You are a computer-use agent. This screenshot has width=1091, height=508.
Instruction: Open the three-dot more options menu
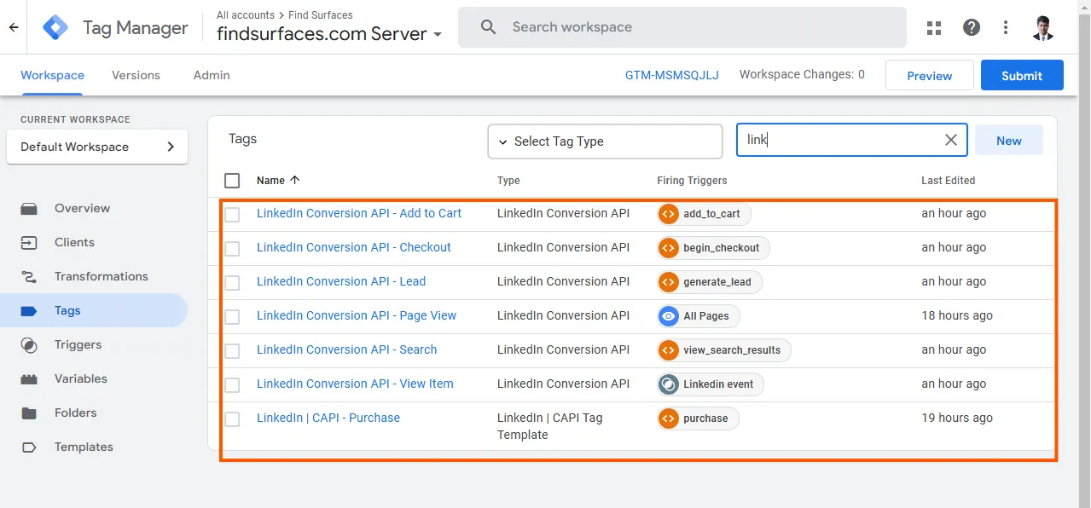[x=1006, y=27]
